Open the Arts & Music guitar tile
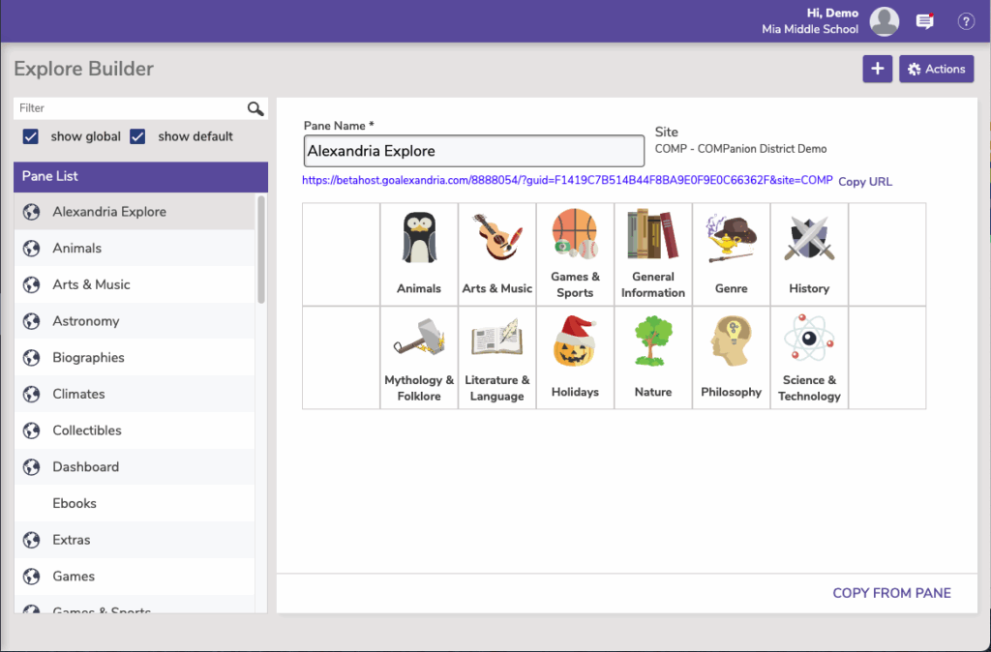Screen dimensions: 991x652 496,238
